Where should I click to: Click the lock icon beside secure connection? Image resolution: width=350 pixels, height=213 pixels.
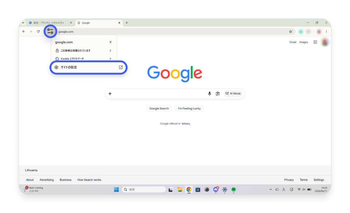pyautogui.click(x=57, y=50)
